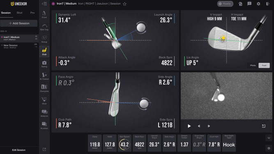
Task: Open the Number view icon
Action: 44,126
